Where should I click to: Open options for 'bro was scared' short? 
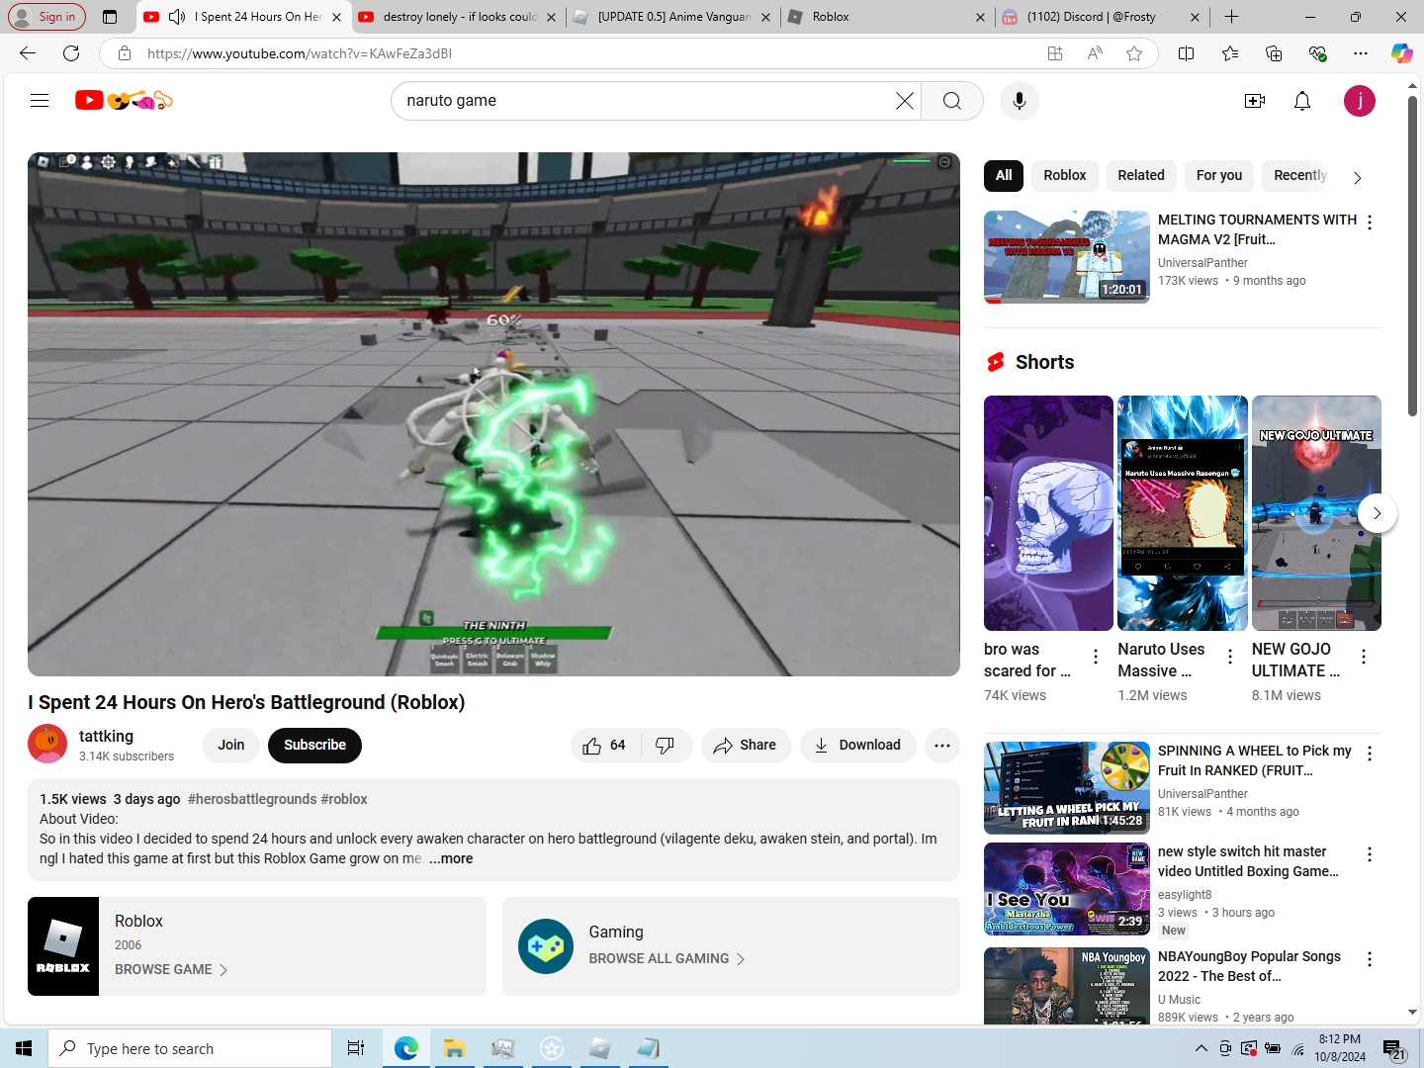click(x=1096, y=657)
